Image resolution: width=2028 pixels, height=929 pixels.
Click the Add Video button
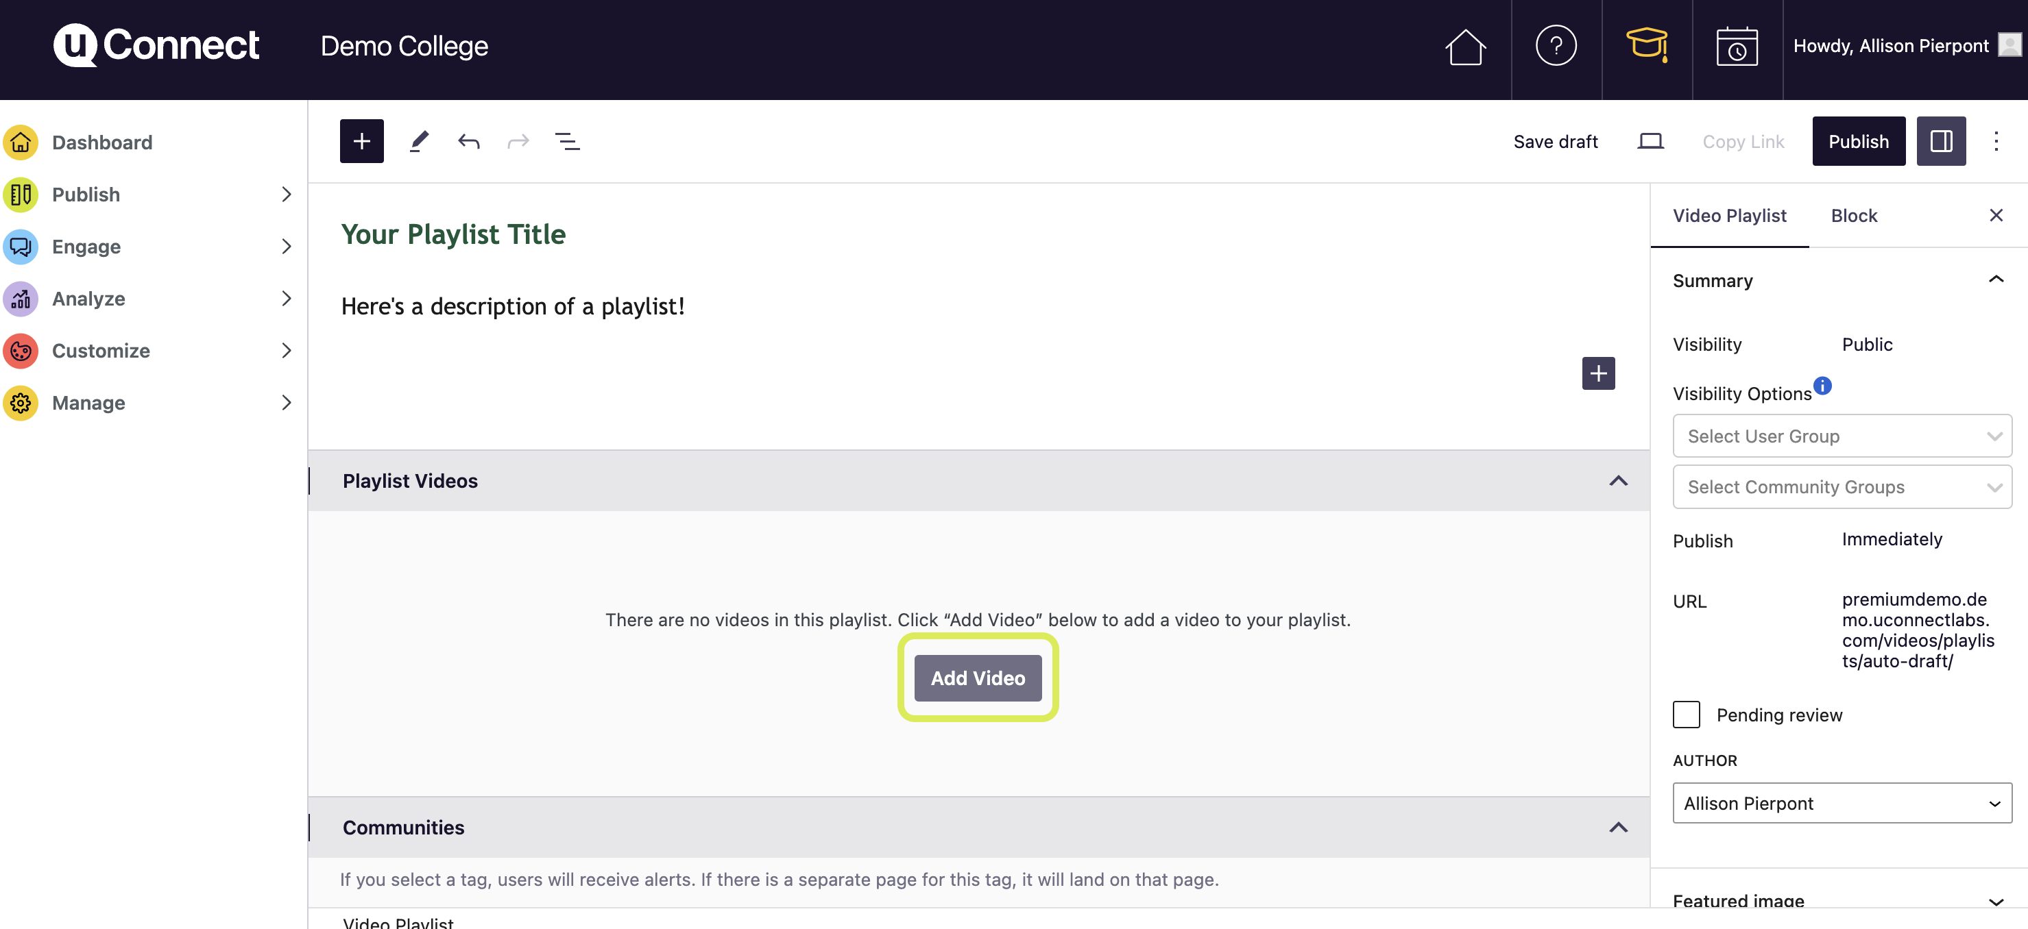pos(978,678)
